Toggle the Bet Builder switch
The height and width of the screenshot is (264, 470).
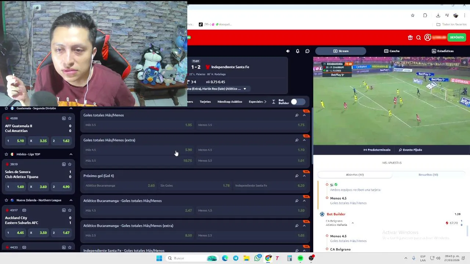tap(298, 102)
